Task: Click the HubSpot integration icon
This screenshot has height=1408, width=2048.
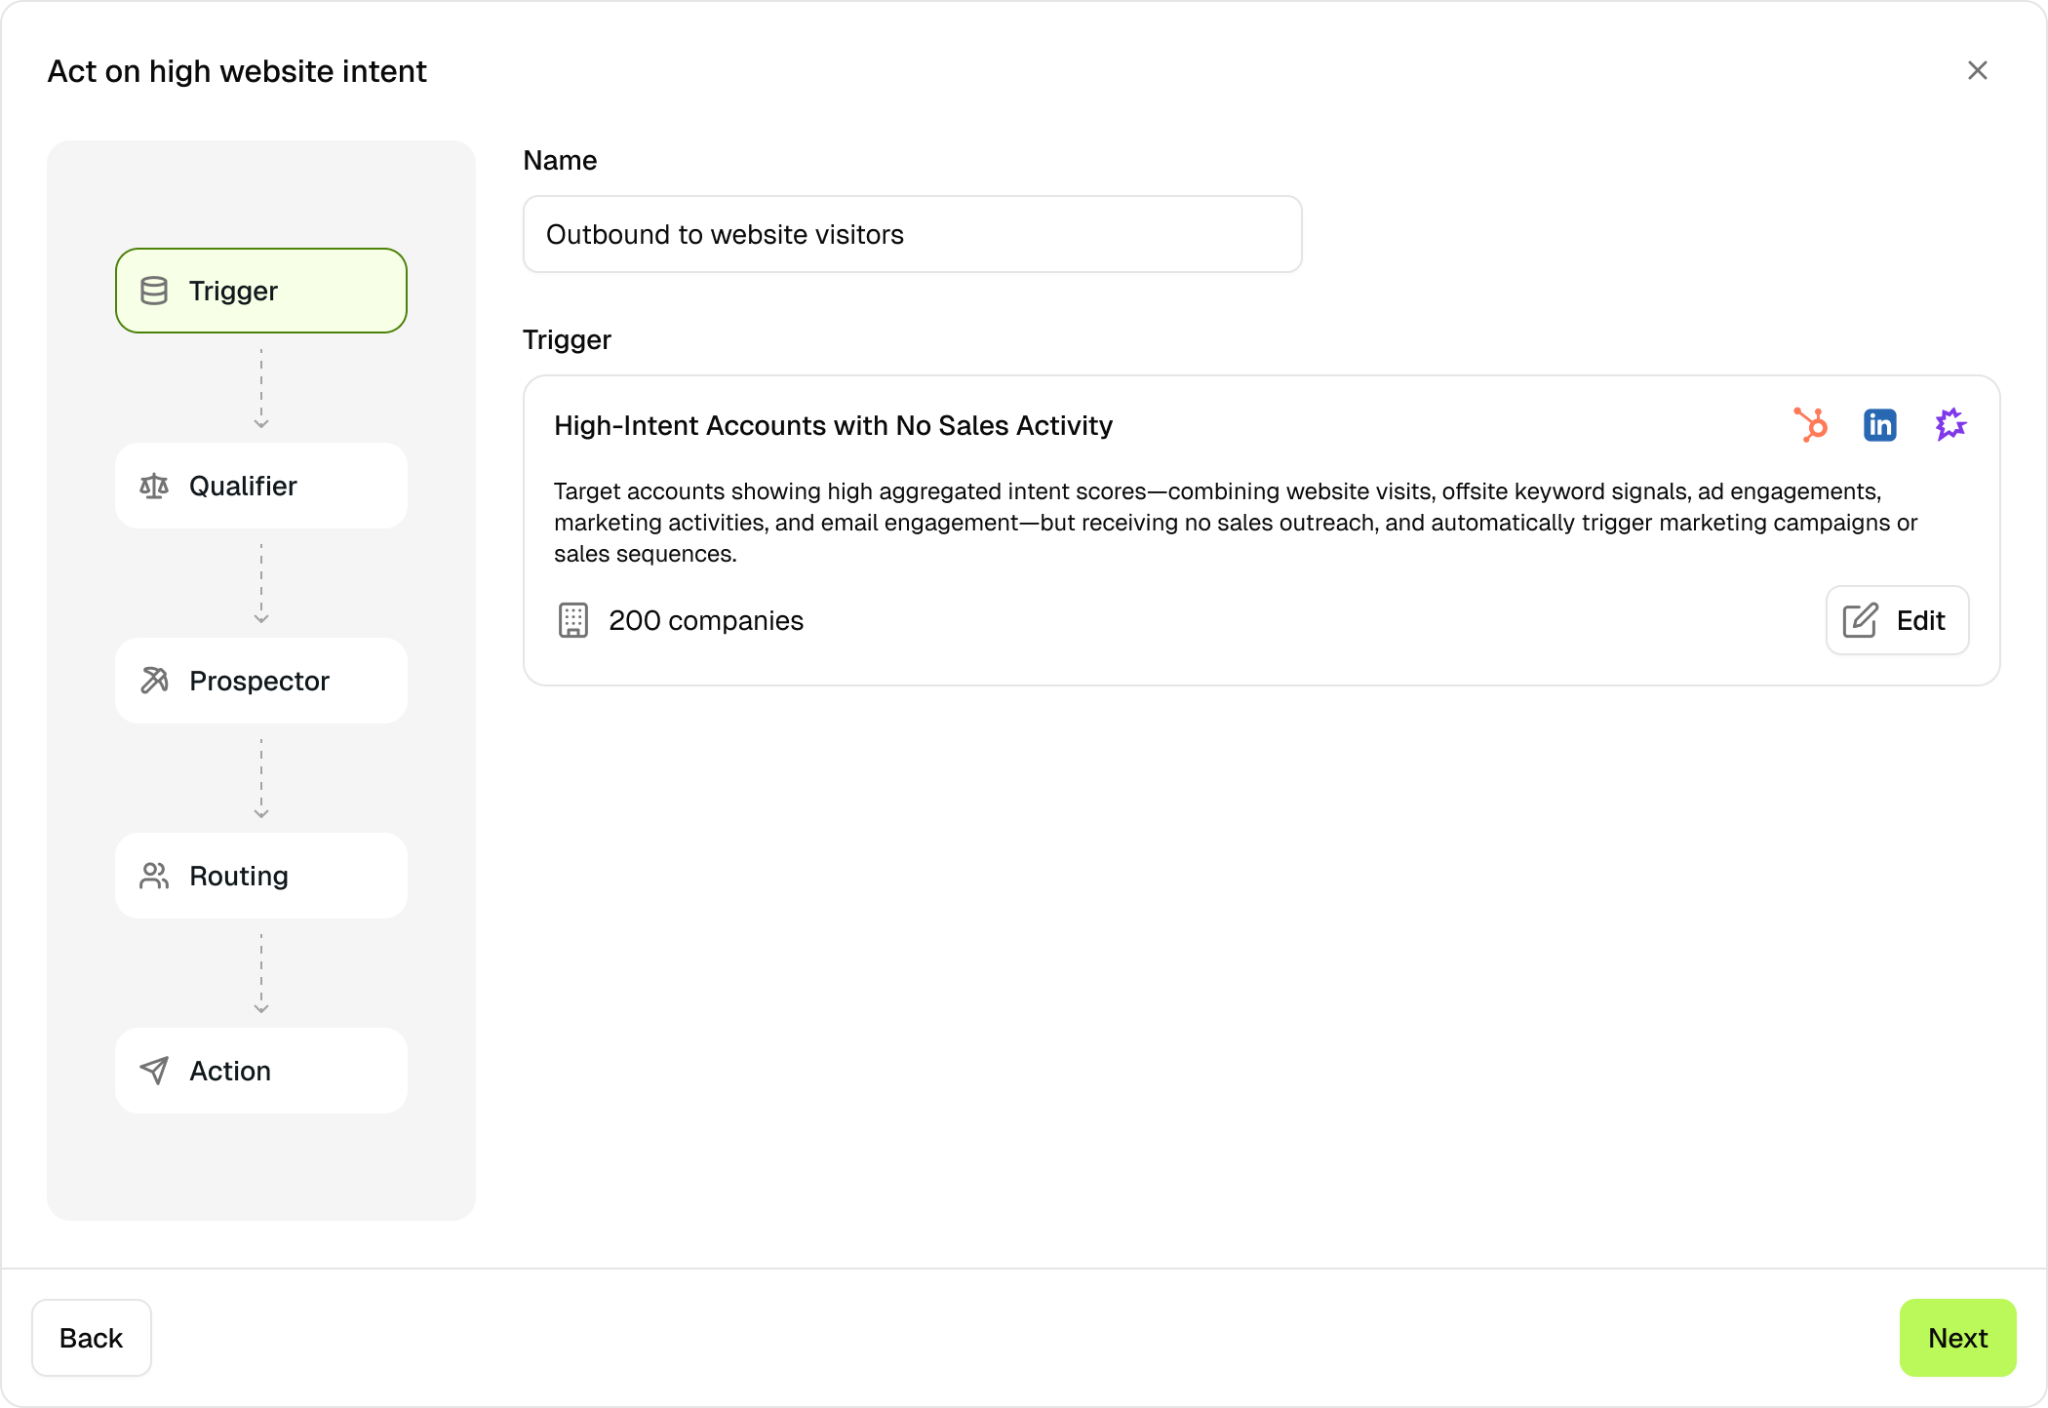Action: 1810,425
